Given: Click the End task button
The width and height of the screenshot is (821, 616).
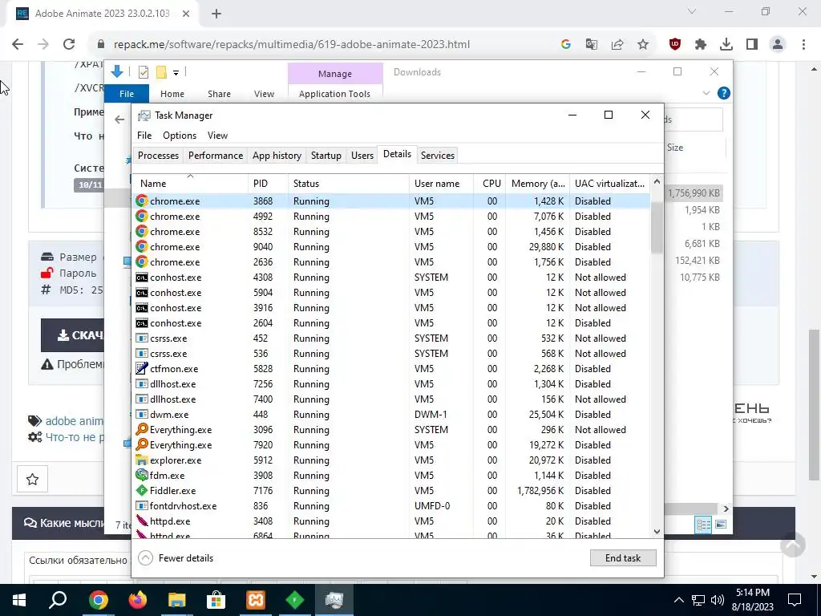Looking at the screenshot, I should (622, 558).
